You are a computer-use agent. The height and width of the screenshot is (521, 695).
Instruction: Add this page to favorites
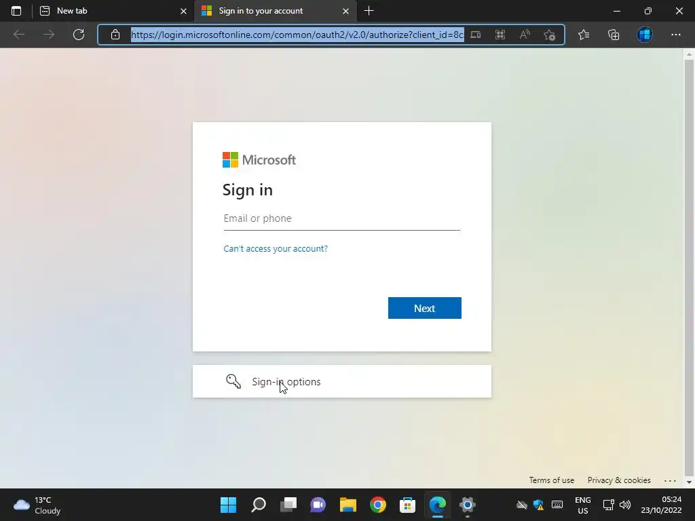[550, 35]
